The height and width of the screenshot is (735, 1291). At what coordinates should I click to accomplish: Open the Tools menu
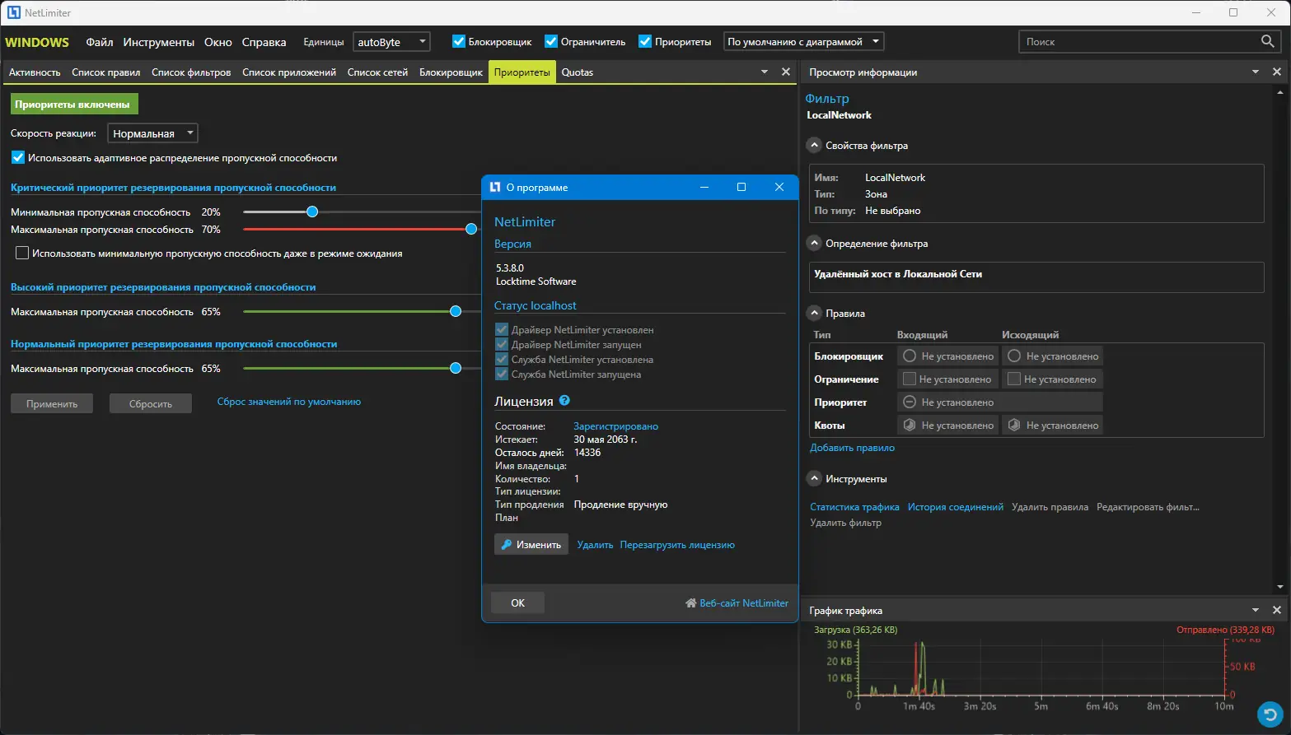click(158, 42)
